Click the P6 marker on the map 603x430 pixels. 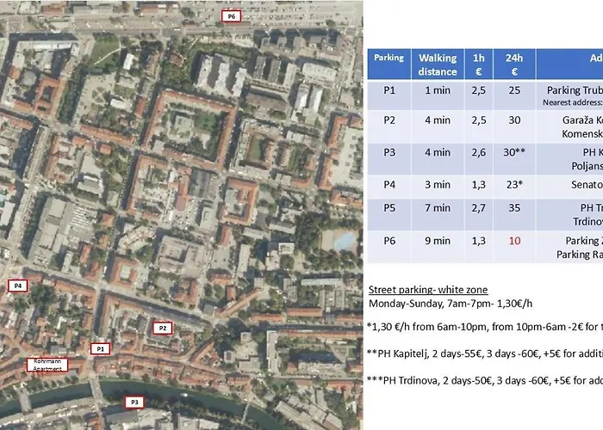pyautogui.click(x=230, y=16)
